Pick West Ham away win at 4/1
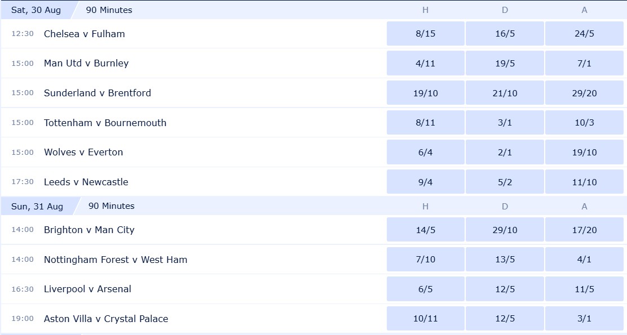 584,260
